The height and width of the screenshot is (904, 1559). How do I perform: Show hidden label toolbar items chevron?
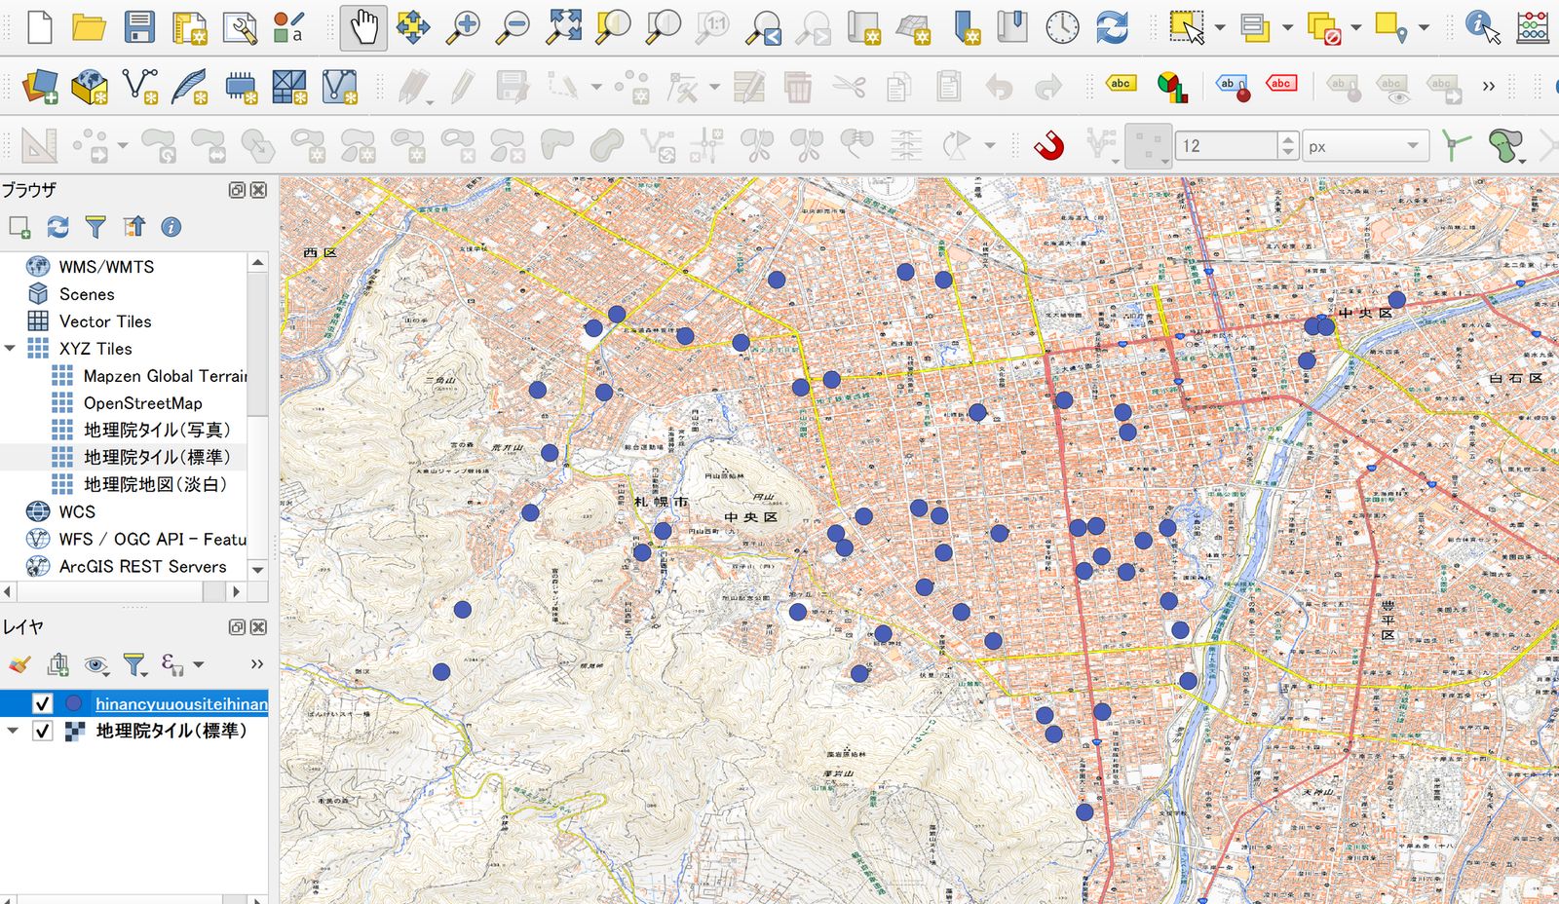point(1489,87)
